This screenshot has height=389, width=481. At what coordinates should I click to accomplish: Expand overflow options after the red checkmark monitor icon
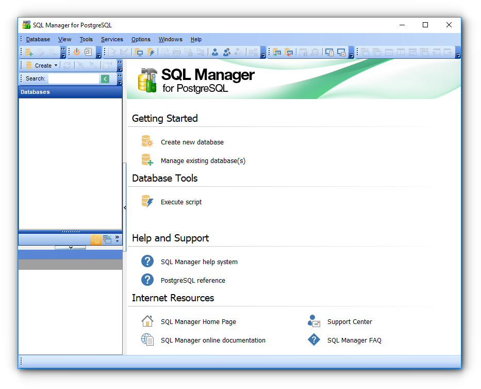[352, 53]
